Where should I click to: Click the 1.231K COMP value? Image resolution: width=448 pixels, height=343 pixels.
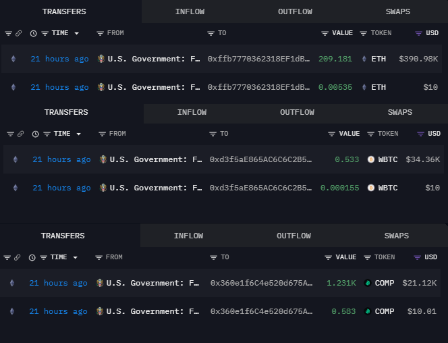[341, 283]
